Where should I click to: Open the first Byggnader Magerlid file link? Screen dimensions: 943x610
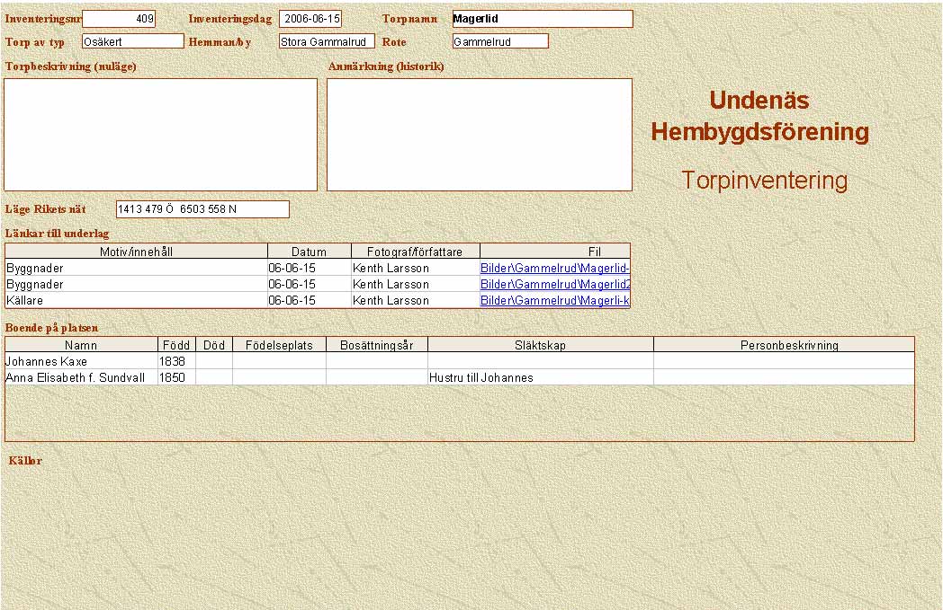(554, 268)
